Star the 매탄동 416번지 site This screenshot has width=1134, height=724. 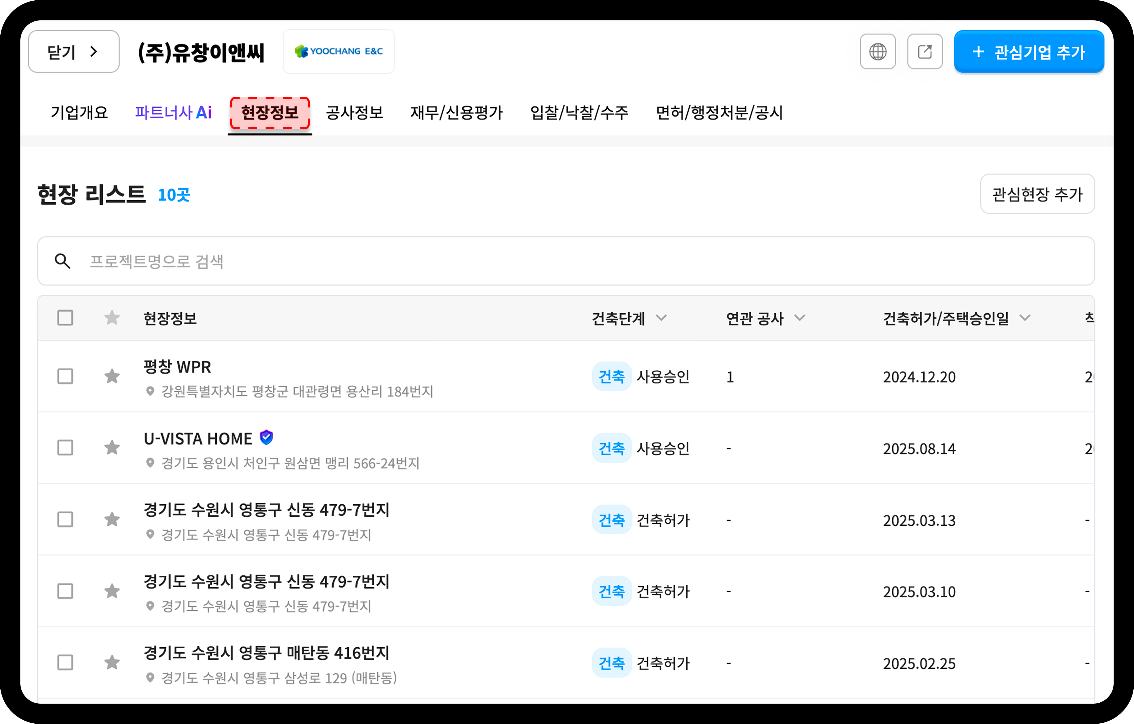pyautogui.click(x=112, y=662)
